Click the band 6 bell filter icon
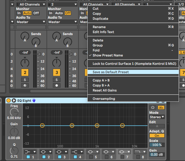 106,152
